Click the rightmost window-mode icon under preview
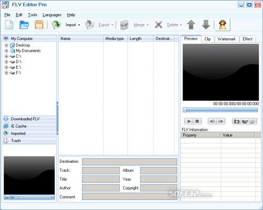This screenshot has width=263, height=210. point(252,121)
